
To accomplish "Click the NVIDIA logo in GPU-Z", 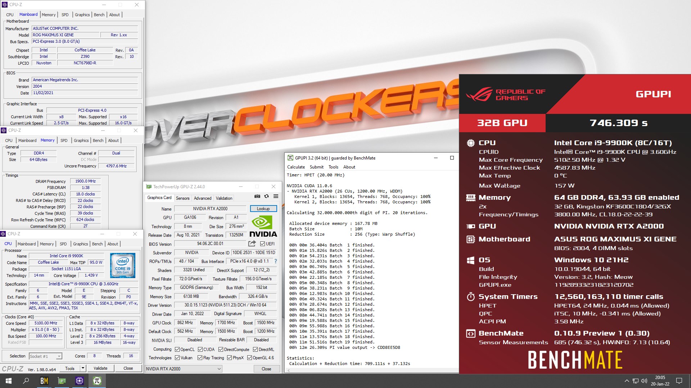I will coord(263,226).
